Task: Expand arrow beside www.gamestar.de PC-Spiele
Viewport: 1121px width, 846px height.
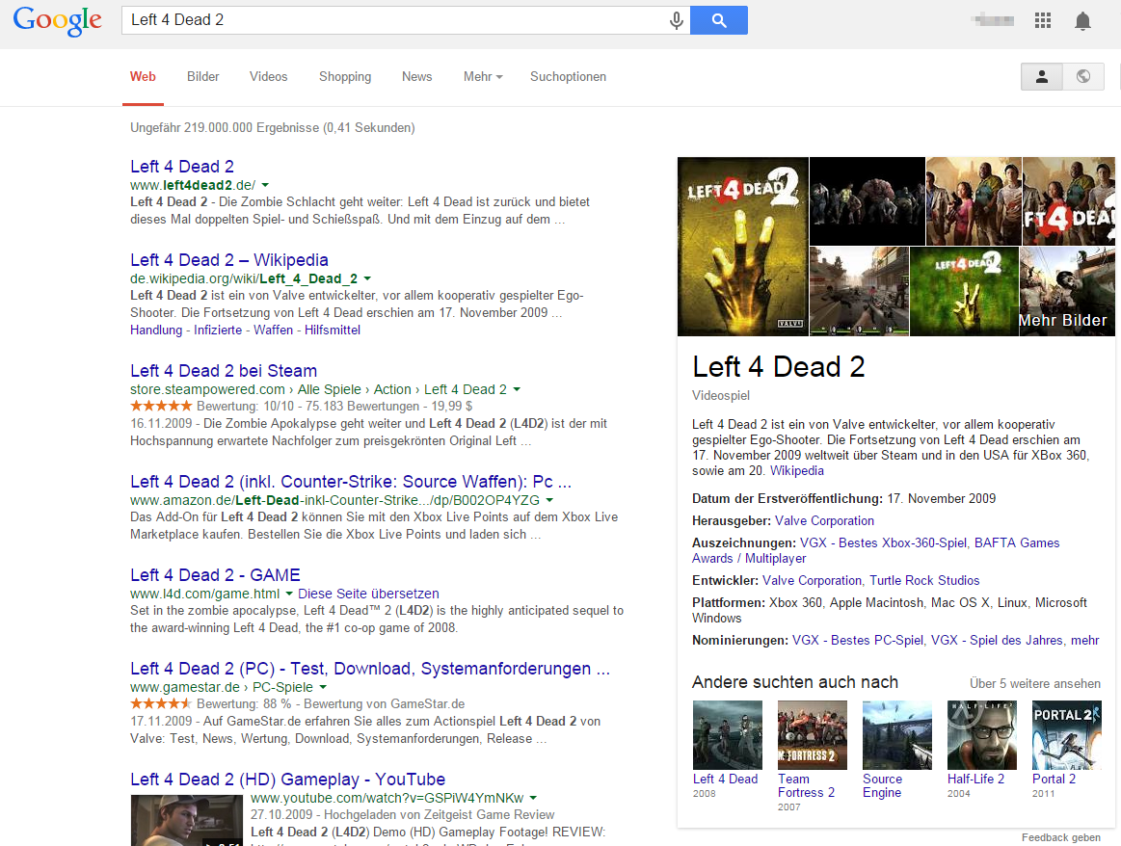Action: [323, 687]
